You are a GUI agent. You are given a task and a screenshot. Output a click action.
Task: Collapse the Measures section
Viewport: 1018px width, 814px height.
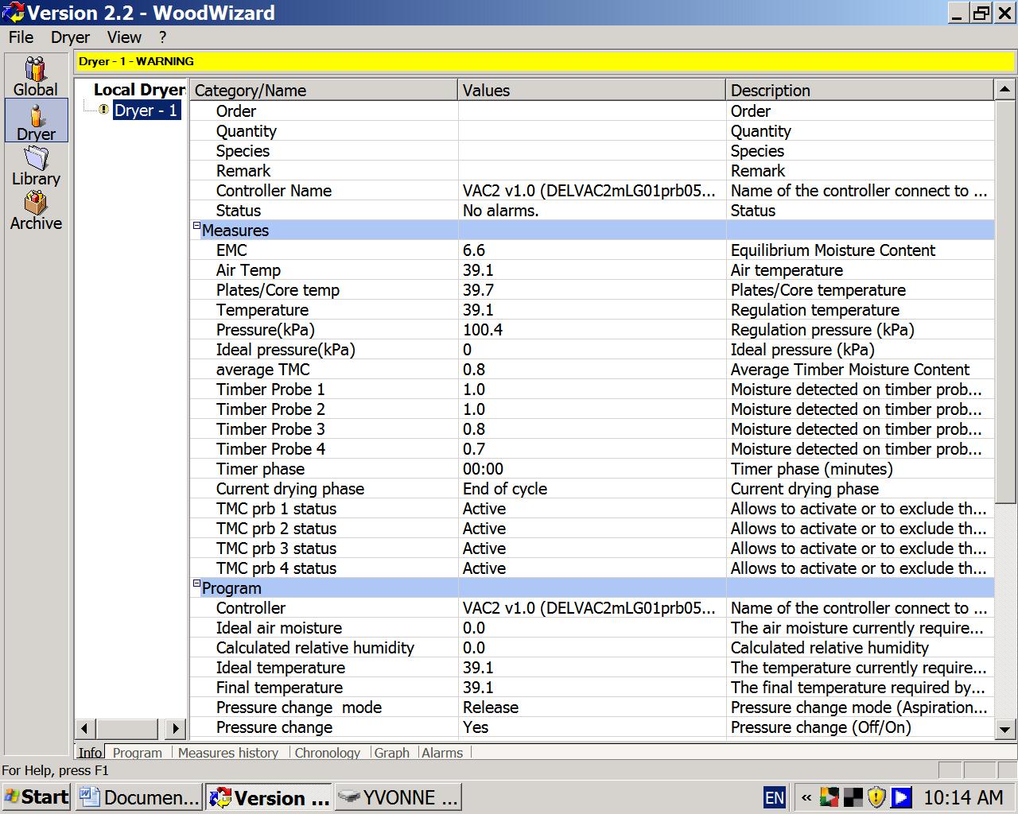pos(196,226)
